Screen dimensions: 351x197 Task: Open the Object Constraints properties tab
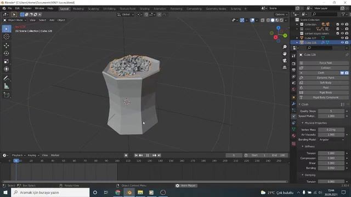pyautogui.click(x=294, y=123)
